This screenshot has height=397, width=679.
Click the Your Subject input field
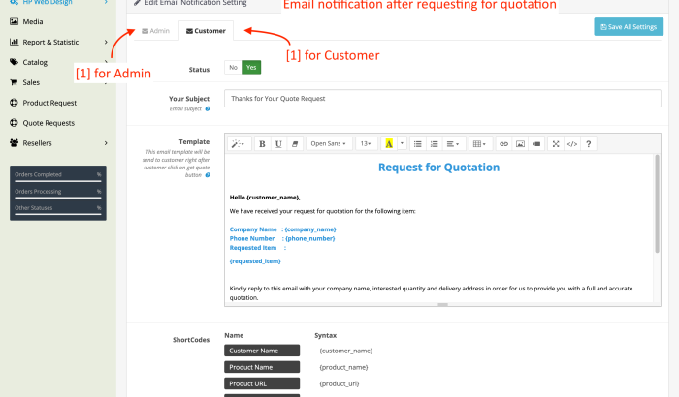click(442, 99)
